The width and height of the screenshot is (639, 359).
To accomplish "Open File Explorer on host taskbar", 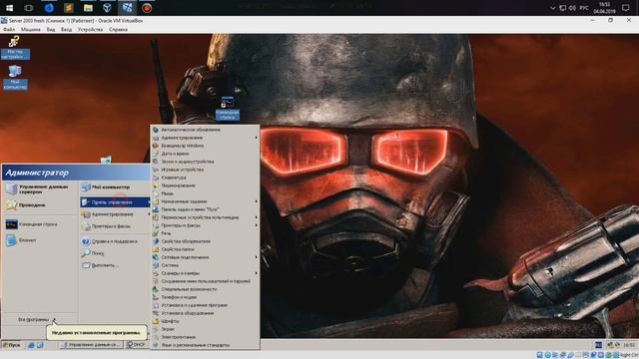I will (x=88, y=8).
